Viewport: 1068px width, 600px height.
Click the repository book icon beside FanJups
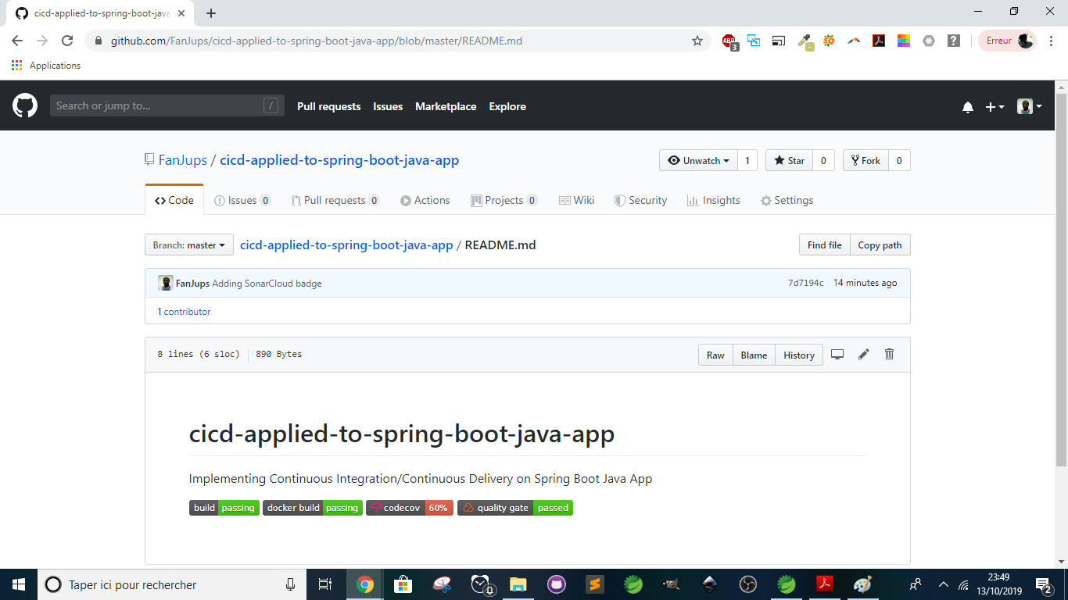click(x=149, y=159)
